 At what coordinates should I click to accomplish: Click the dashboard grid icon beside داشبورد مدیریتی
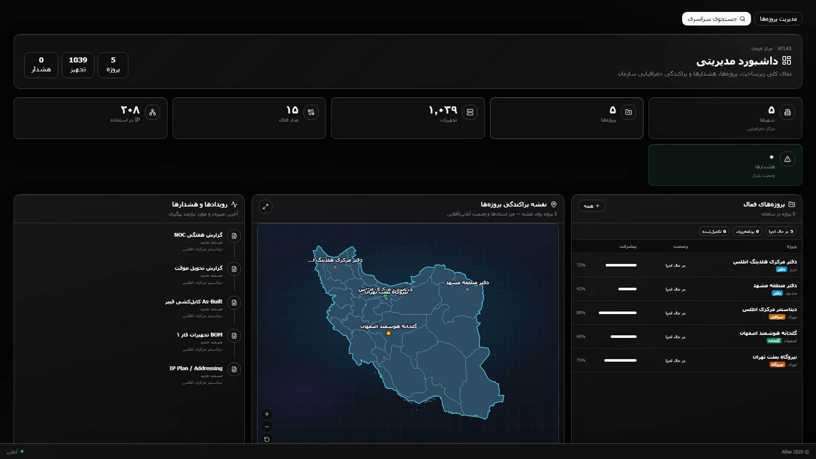(x=787, y=61)
